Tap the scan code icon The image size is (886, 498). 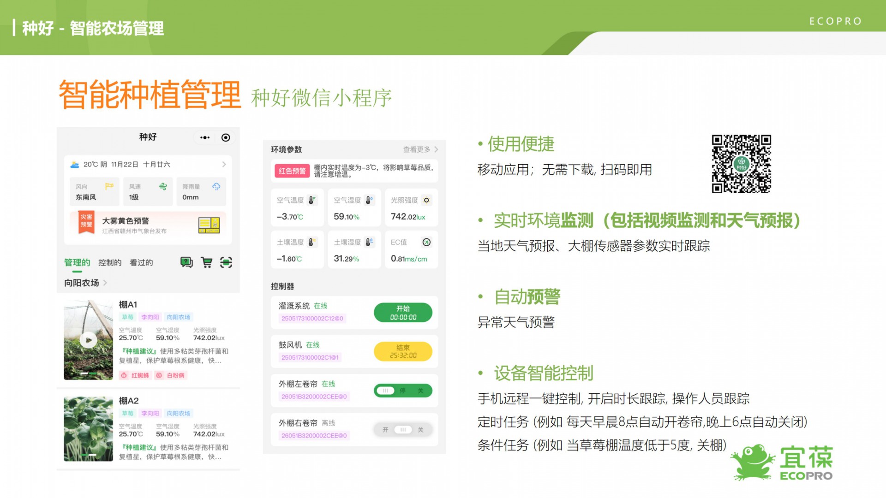tap(226, 262)
